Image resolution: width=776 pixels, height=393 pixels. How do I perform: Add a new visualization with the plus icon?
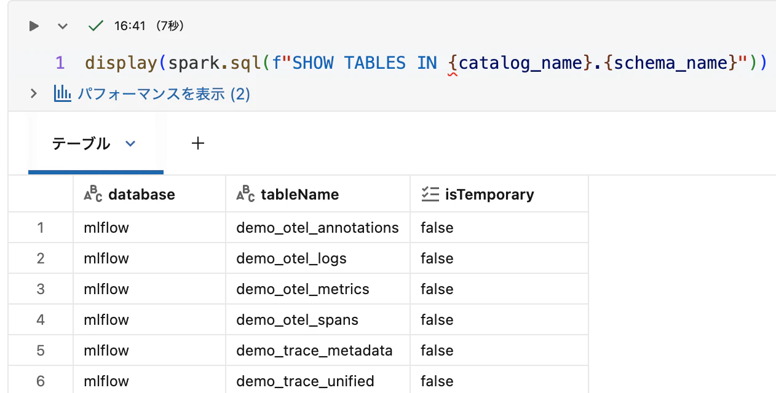click(x=198, y=143)
